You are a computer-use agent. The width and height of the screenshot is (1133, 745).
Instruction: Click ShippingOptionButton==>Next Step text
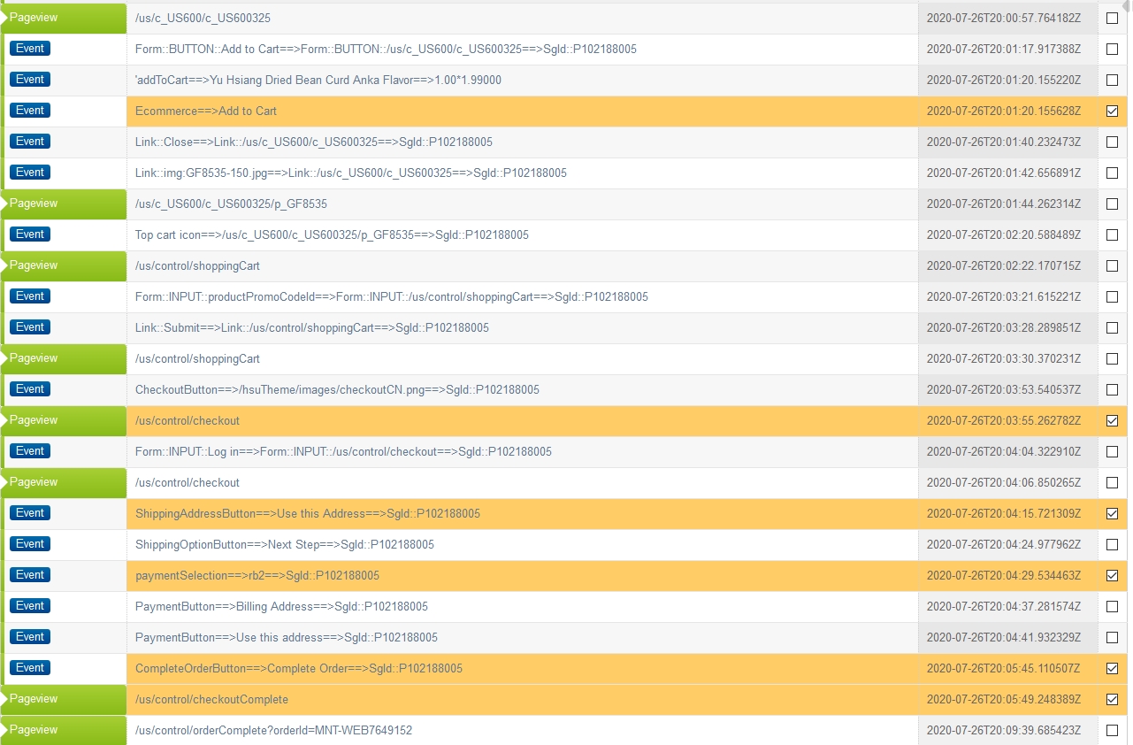tap(285, 545)
